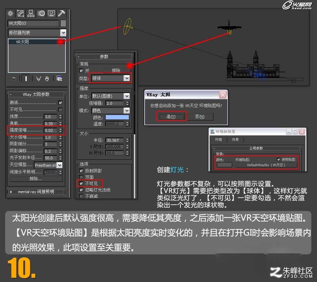Click 排除... button in sun parameters
The width and height of the screenshot is (317, 282).
[x=36, y=179]
